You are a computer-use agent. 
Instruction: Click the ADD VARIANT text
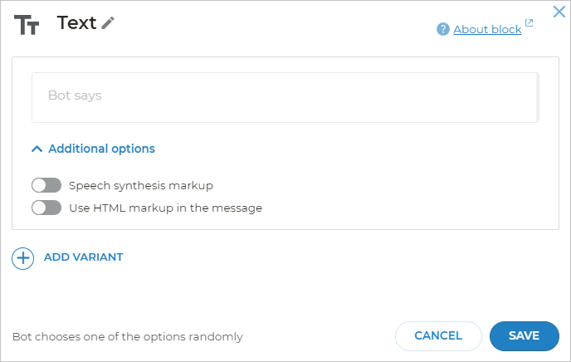click(x=83, y=257)
